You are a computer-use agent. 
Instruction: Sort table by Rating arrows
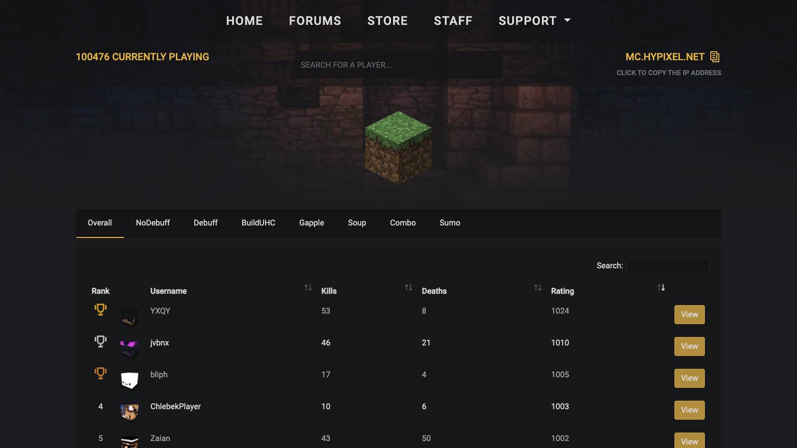coord(661,288)
